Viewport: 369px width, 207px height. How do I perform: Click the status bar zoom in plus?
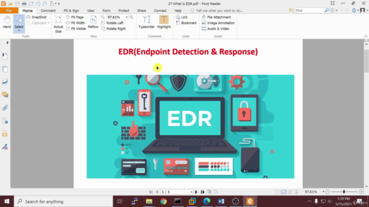coord(362,191)
